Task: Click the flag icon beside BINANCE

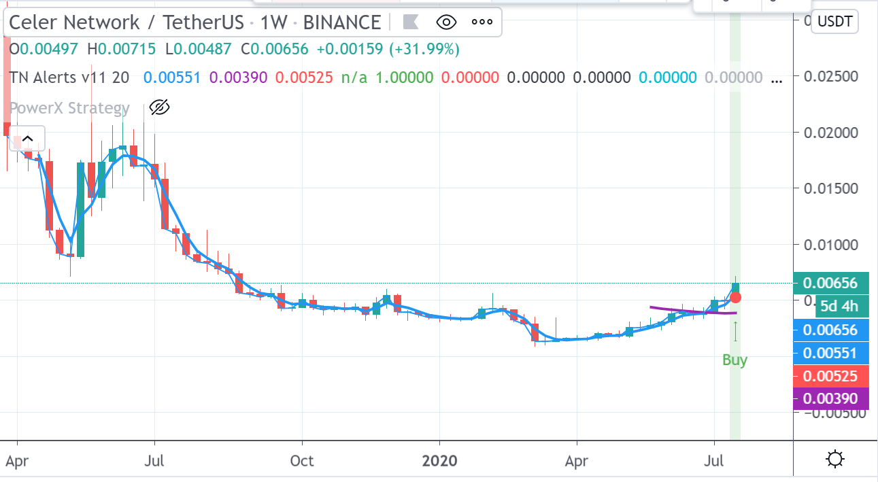Action: tap(411, 22)
